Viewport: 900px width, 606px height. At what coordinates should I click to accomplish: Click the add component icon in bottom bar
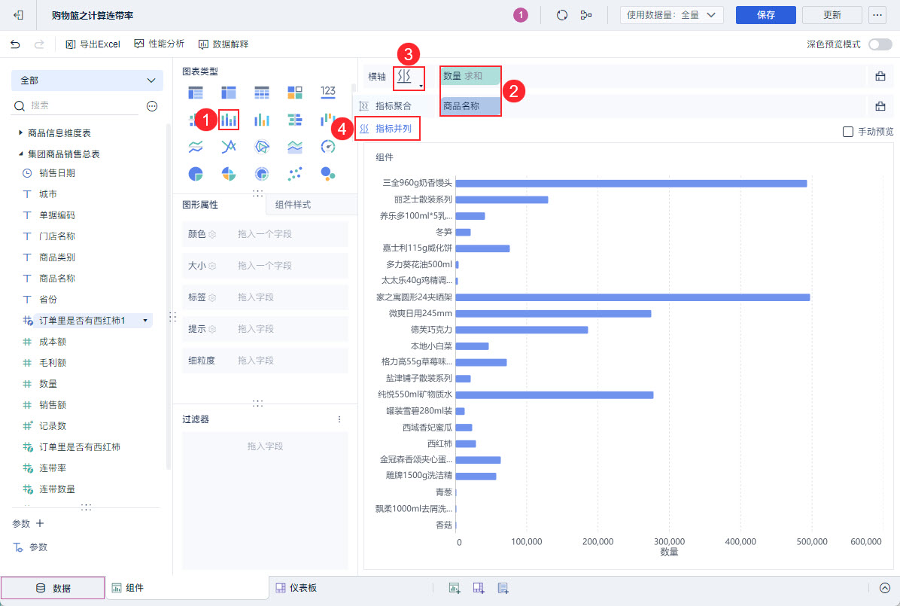tap(455, 588)
